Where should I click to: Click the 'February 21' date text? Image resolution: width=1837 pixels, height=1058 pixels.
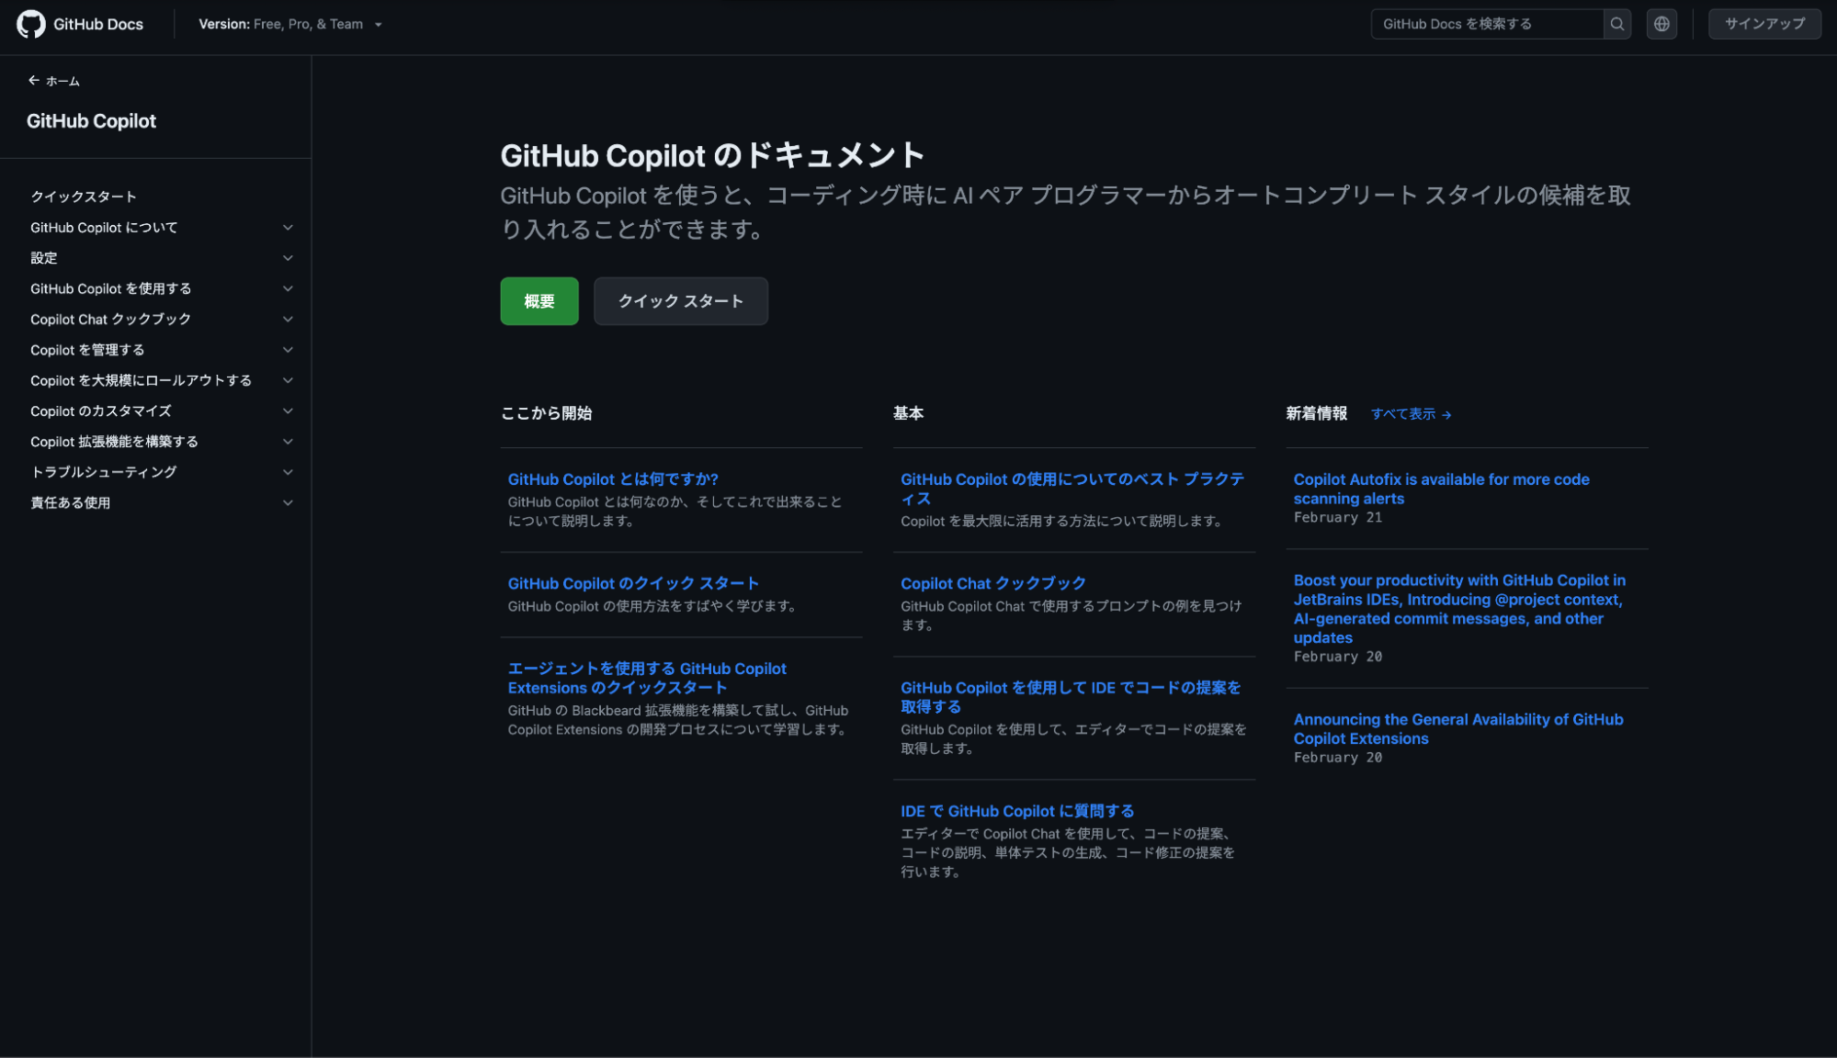coord(1338,518)
